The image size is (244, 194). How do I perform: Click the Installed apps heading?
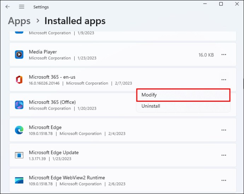pyautogui.click(x=75, y=21)
